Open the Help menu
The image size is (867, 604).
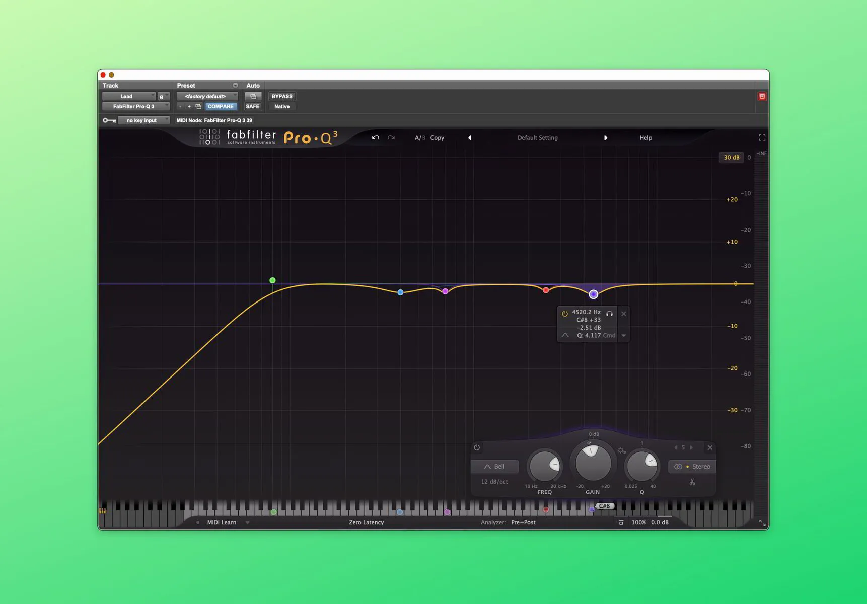click(x=646, y=137)
